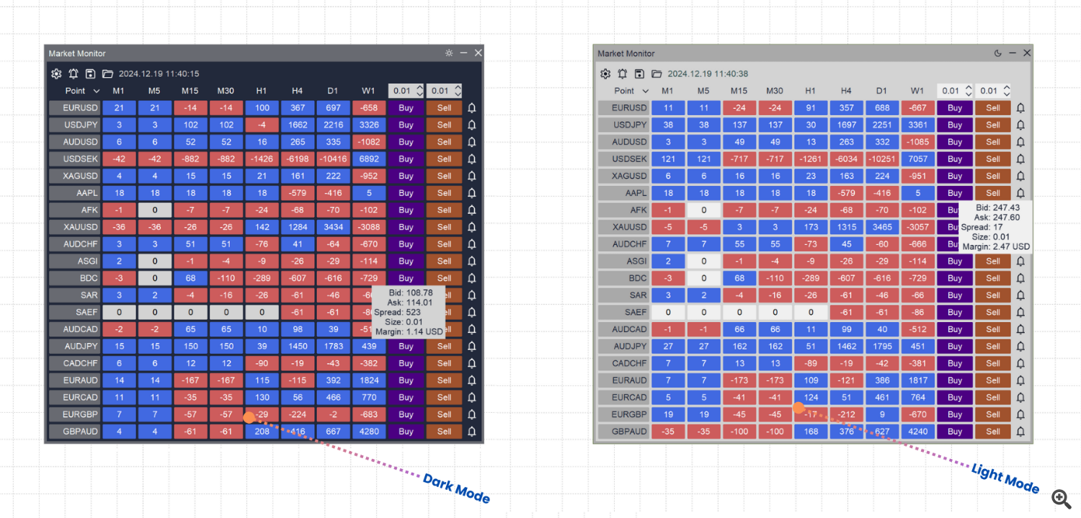This screenshot has height=518, width=1081.
Task: Click M30 column header in light window
Action: [775, 91]
